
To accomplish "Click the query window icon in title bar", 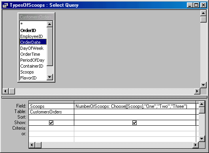I will [5, 5].
